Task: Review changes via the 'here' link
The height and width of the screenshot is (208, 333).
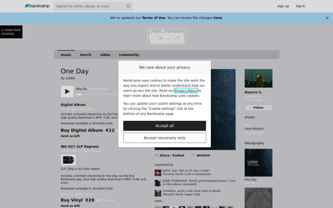Action: pos(218,18)
